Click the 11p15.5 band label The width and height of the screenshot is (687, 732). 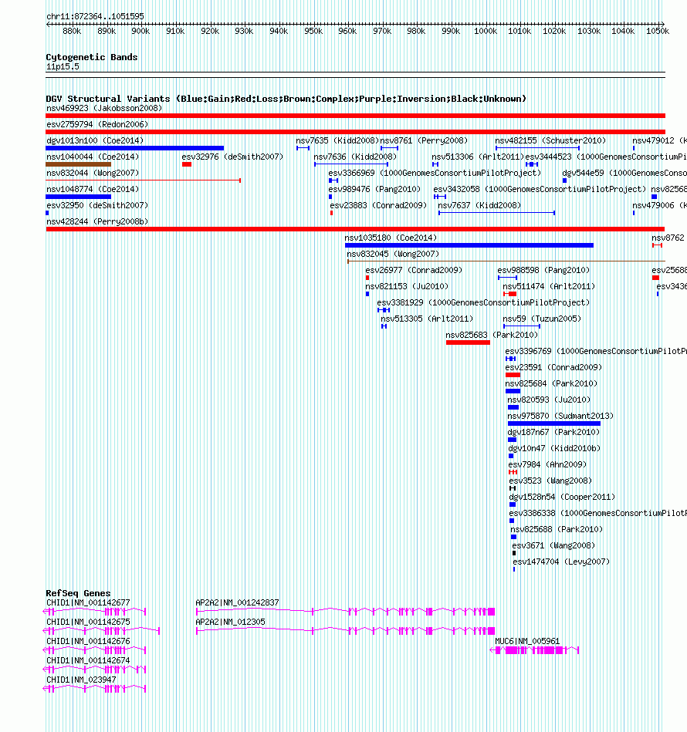click(63, 67)
